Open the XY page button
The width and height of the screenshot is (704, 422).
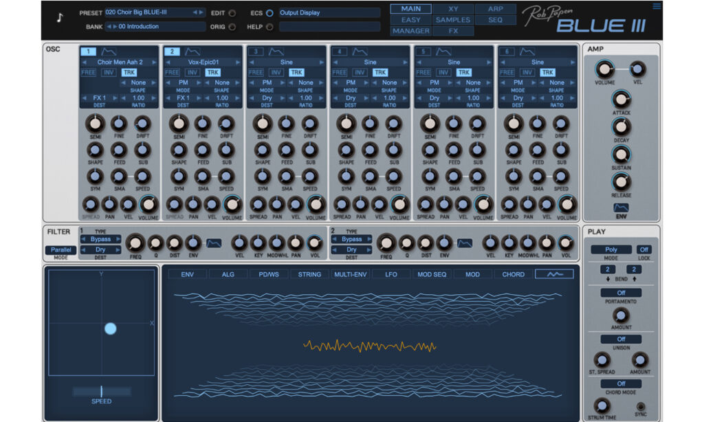tap(453, 8)
